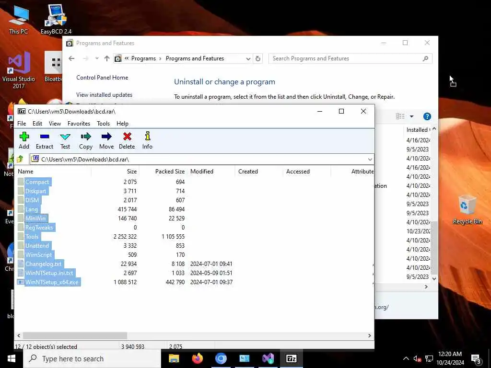This screenshot has height=368, width=491.
Task: Sort by the Name column header
Action: coord(53,172)
